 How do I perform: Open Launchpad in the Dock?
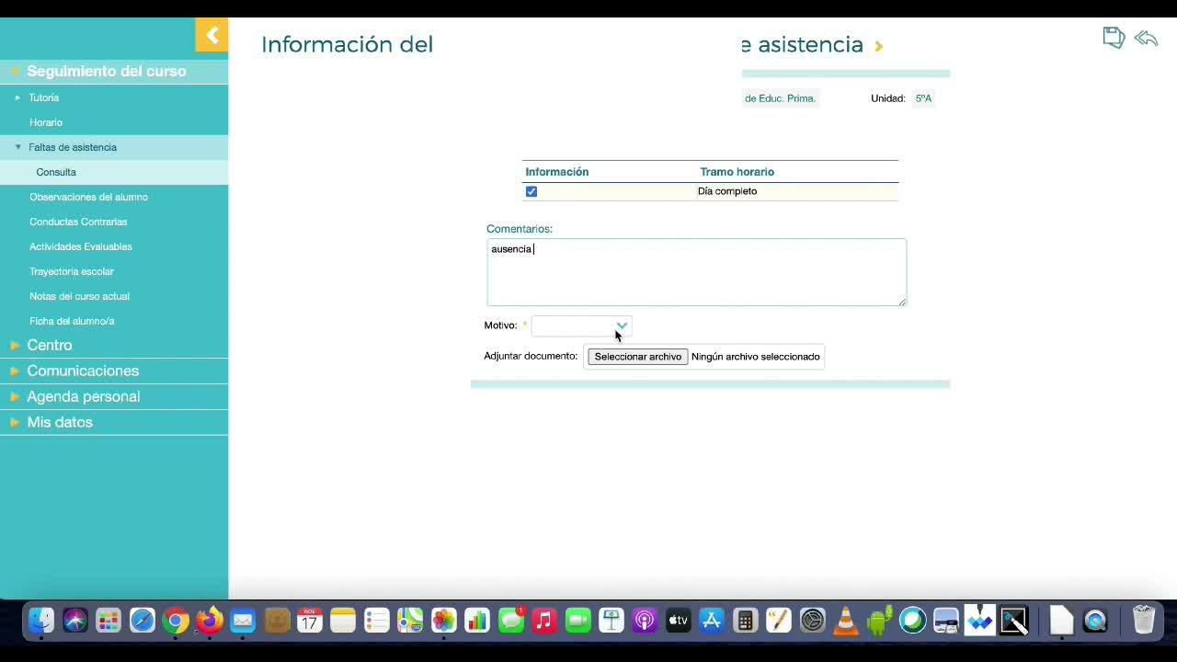click(109, 621)
